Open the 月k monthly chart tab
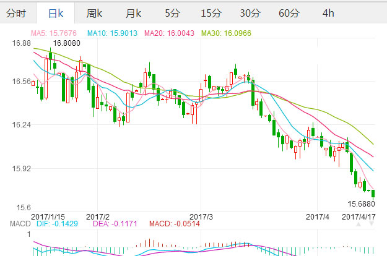 coord(133,13)
